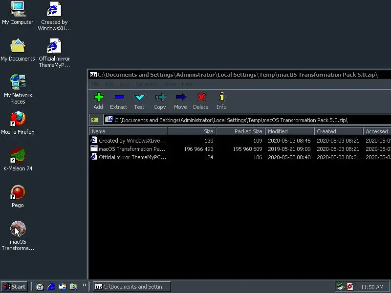Click the 7-Zip taskbar button
Viewport: 391px width, 293px height.
pyautogui.click(x=132, y=287)
